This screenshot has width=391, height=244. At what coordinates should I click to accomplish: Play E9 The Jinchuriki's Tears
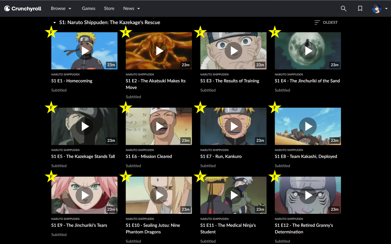point(84,195)
